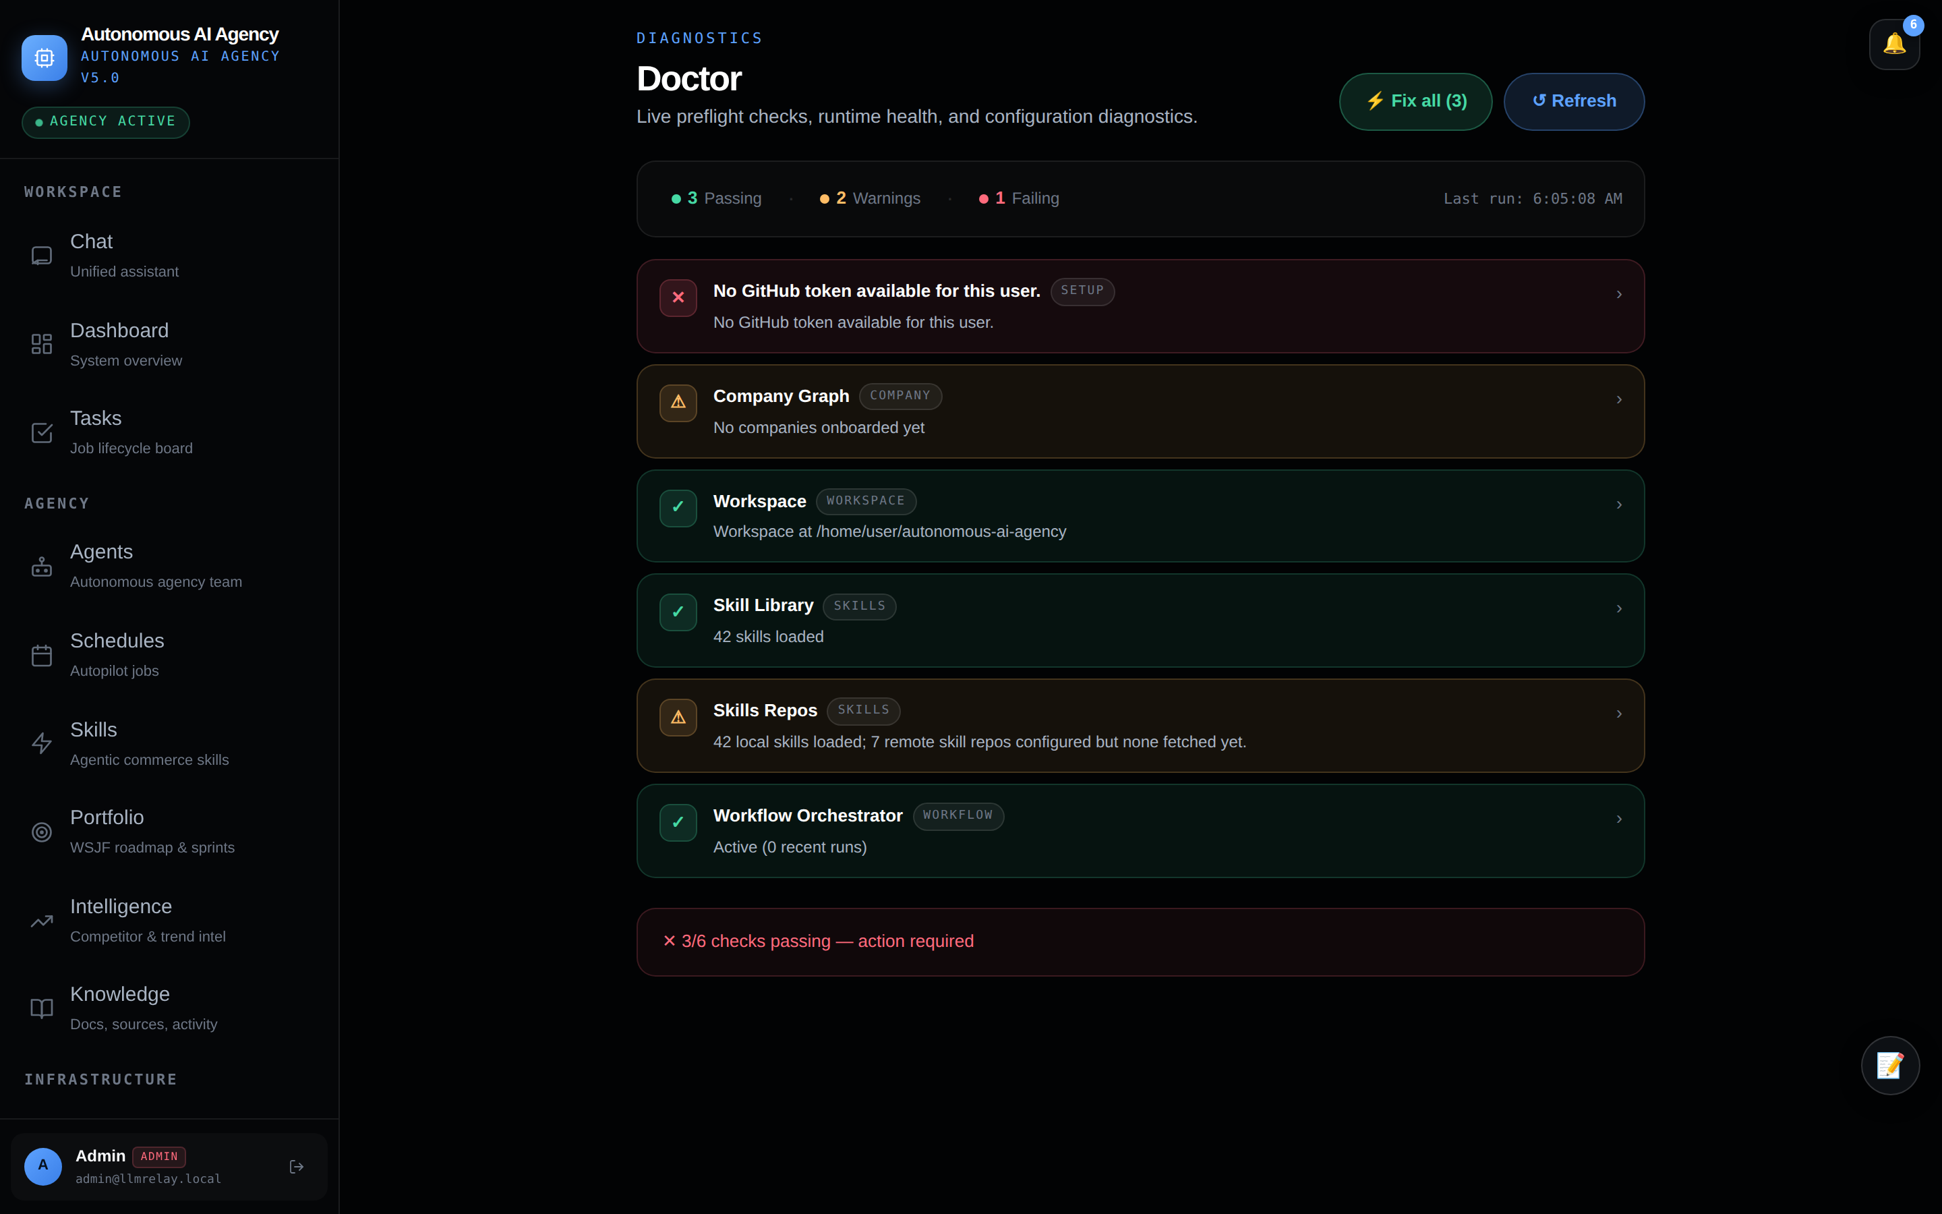
Task: Click the COMPANY tag on Company Graph
Action: click(x=900, y=397)
